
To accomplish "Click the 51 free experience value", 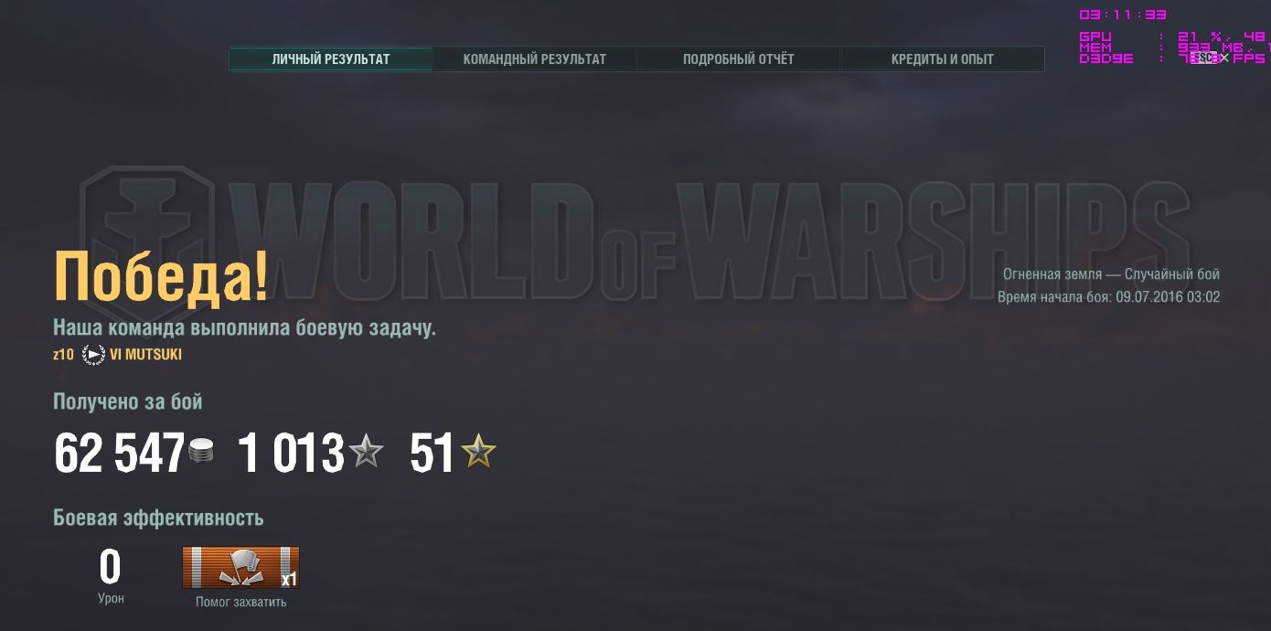I will [433, 453].
